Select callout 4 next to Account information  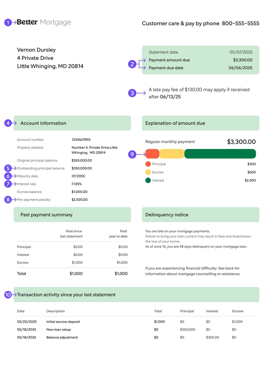[x=8, y=123]
